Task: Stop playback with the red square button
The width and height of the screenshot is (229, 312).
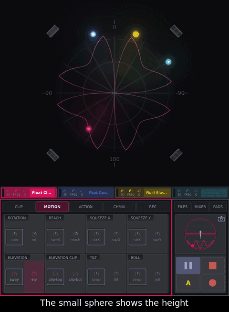Action: click(212, 265)
